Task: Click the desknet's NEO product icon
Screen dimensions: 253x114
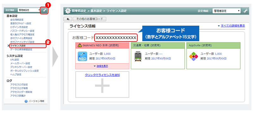Action: 83,56
